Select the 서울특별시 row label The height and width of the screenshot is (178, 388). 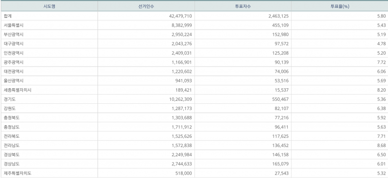14,25
